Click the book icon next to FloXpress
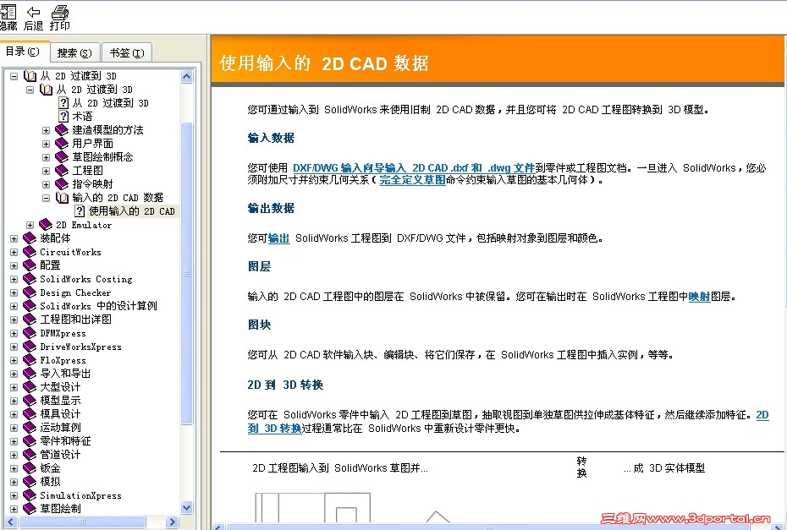 point(30,360)
